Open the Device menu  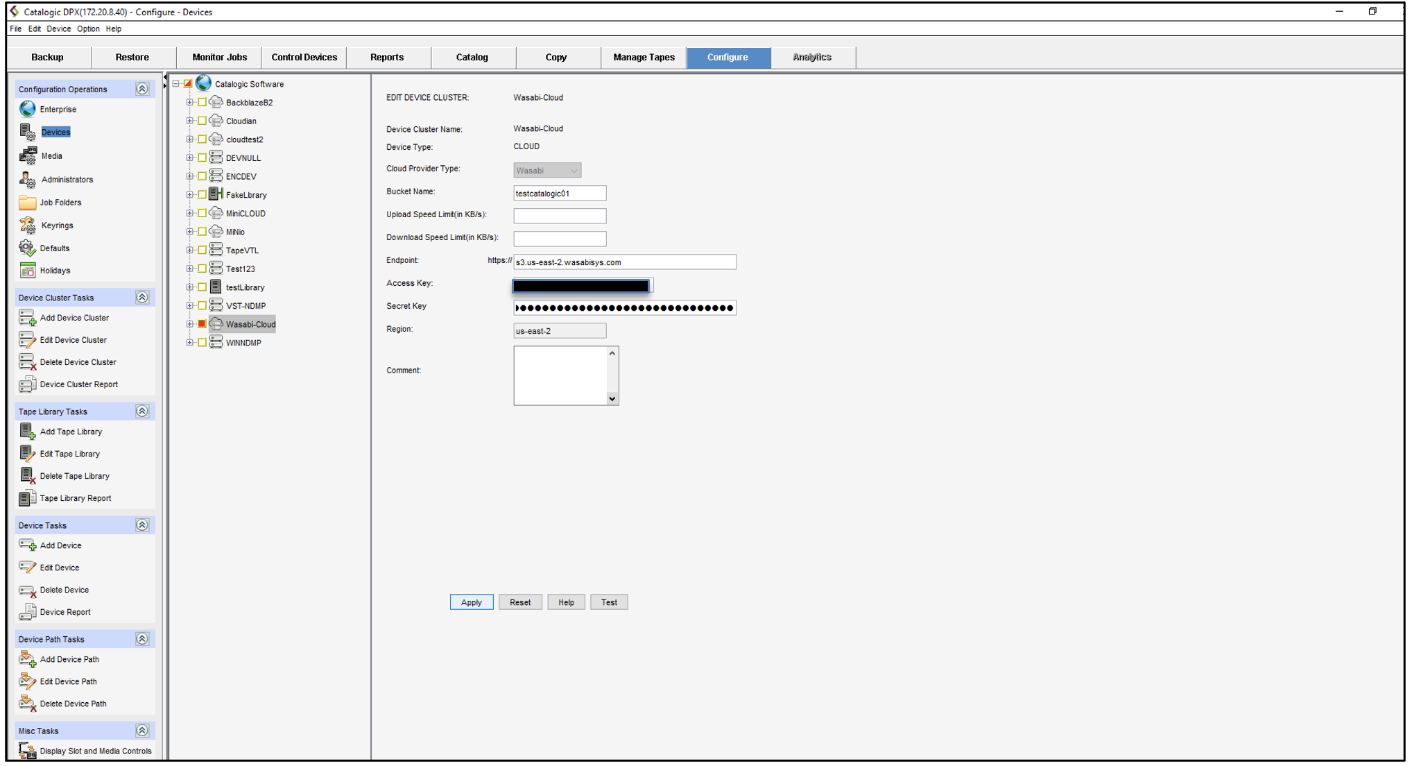58,29
